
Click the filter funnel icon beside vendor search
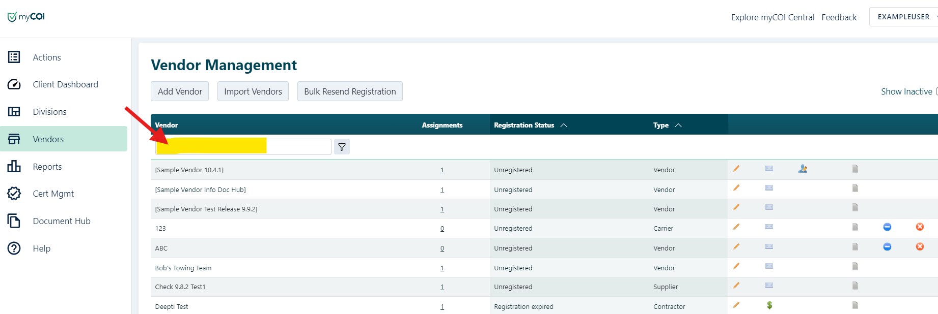tap(342, 147)
